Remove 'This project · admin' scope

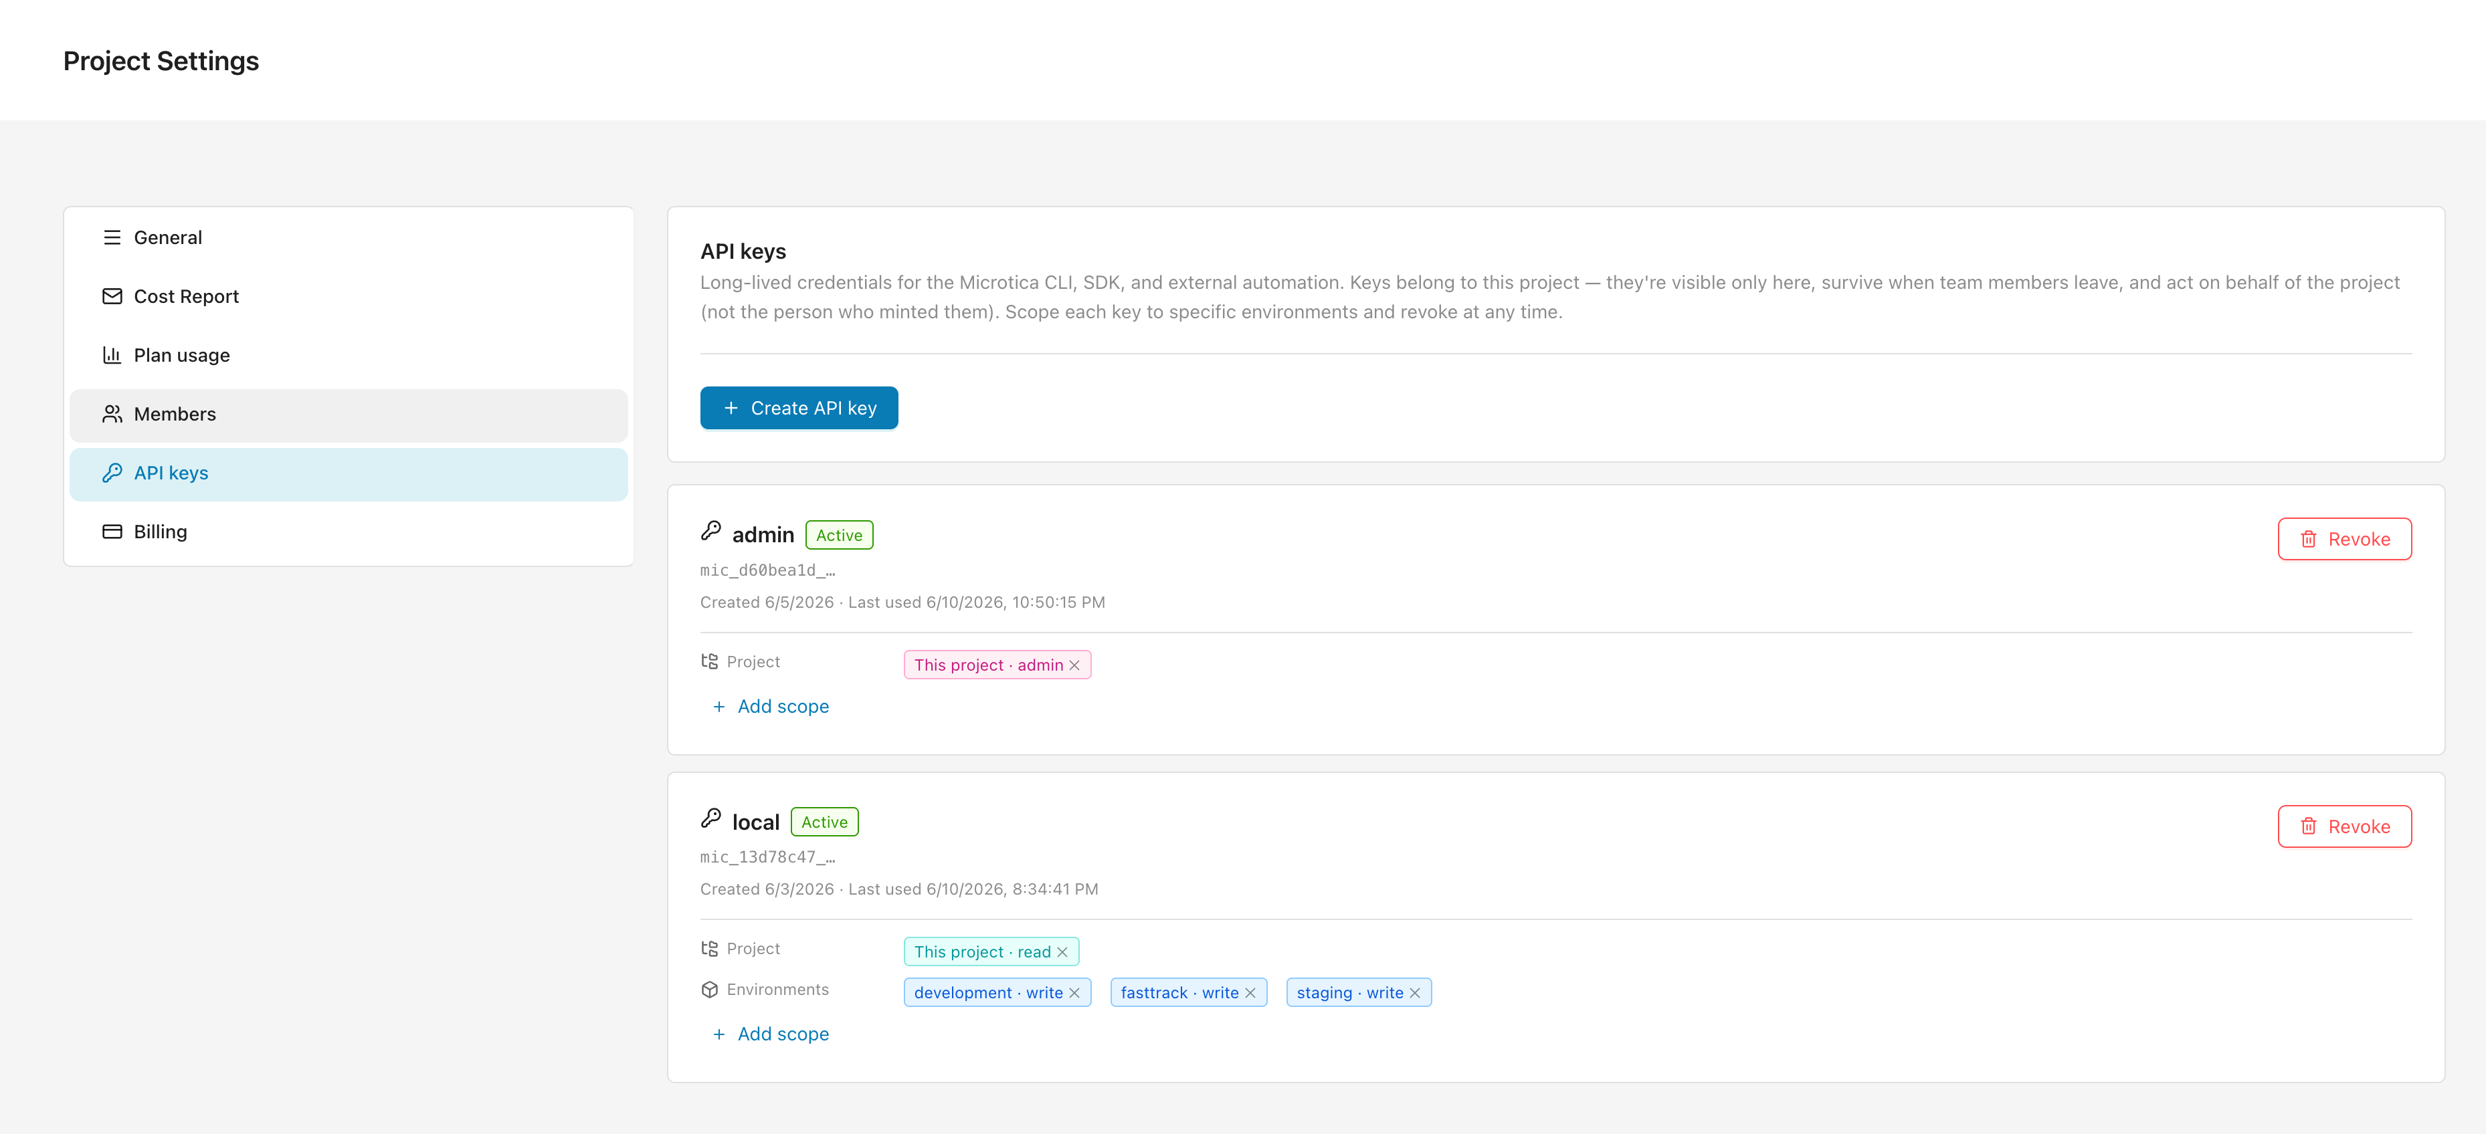pyautogui.click(x=1074, y=665)
